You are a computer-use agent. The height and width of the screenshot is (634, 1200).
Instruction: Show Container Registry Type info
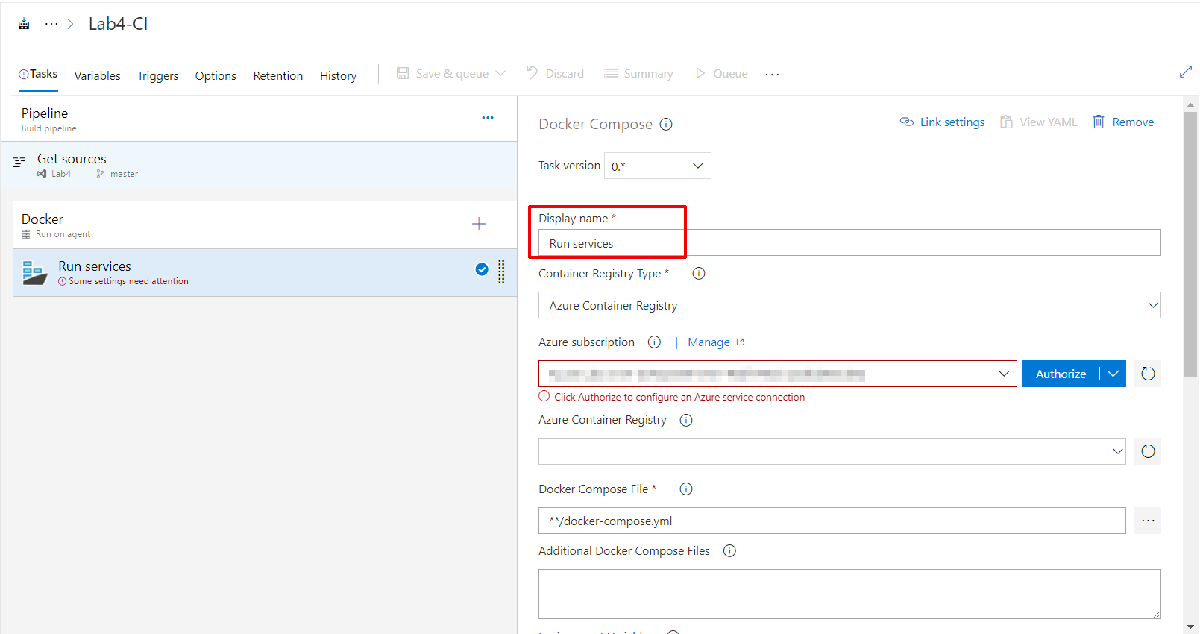(x=699, y=274)
